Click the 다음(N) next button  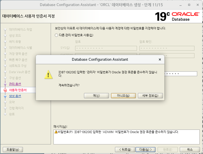[x=146, y=150]
